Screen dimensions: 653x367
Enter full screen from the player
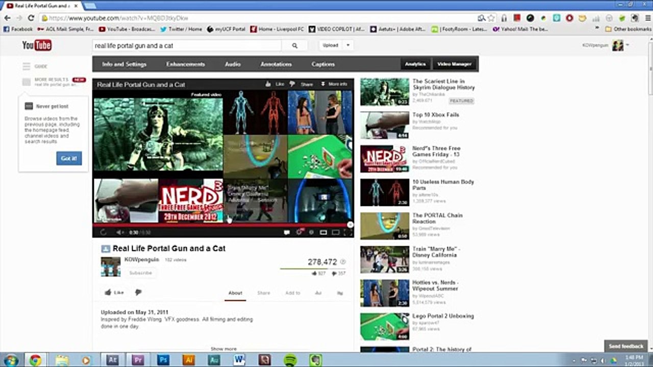pyautogui.click(x=347, y=232)
